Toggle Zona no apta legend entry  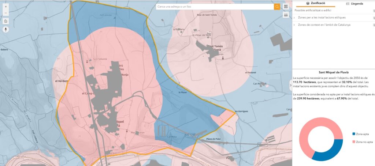click(x=364, y=142)
